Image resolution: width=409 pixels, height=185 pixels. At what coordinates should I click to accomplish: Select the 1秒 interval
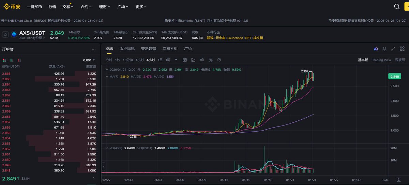point(118,60)
